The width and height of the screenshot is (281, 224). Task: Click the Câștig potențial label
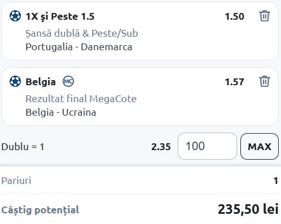click(x=40, y=210)
